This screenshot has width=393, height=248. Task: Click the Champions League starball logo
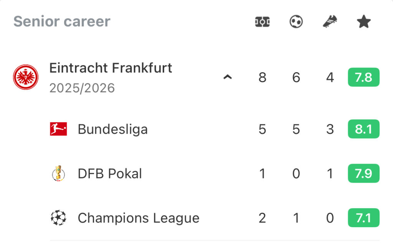[x=58, y=218]
